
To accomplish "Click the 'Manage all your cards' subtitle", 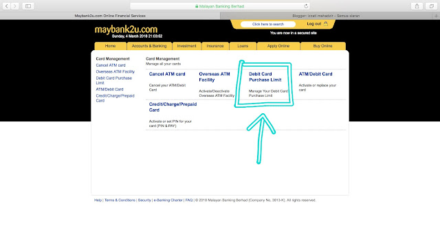I will pyautogui.click(x=164, y=64).
